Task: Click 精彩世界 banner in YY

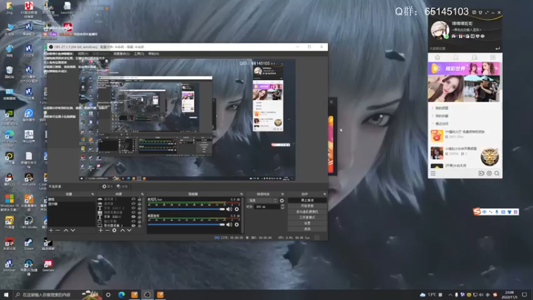Action: pos(464,69)
